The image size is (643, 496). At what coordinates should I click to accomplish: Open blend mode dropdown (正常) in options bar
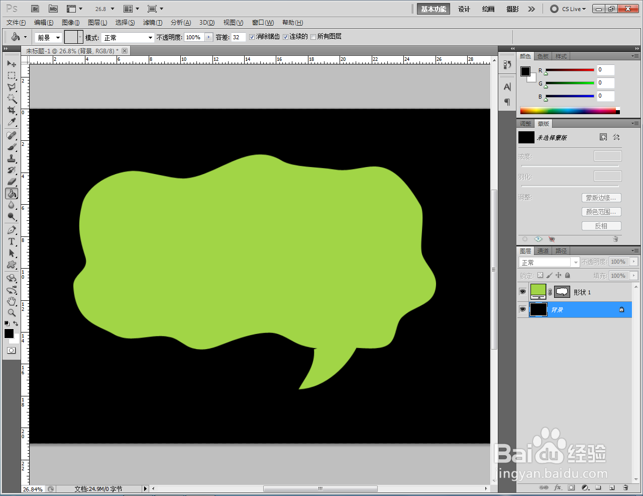128,38
